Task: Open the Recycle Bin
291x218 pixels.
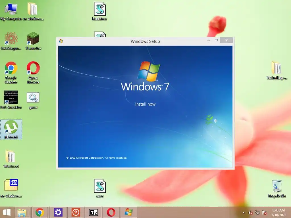Action: 277,188
